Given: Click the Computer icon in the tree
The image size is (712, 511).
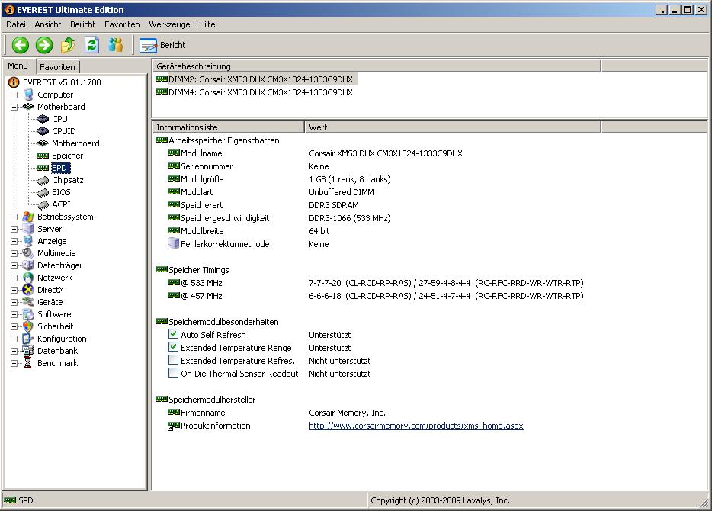Looking at the screenshot, I should click(28, 95).
